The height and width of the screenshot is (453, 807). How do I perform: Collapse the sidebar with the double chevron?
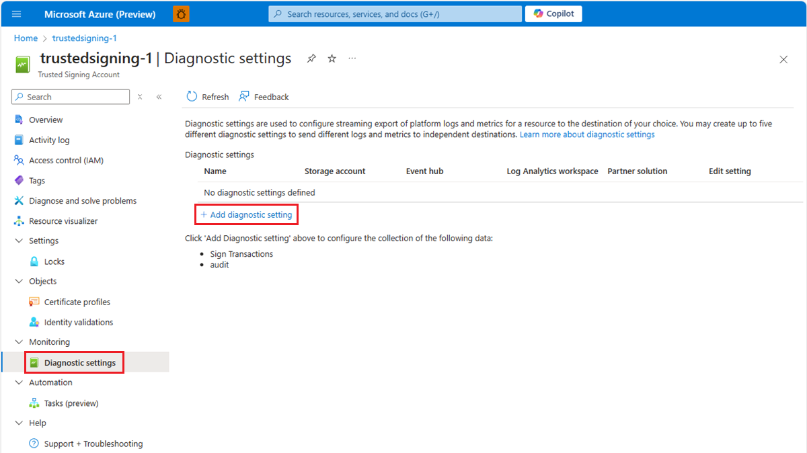pyautogui.click(x=159, y=97)
